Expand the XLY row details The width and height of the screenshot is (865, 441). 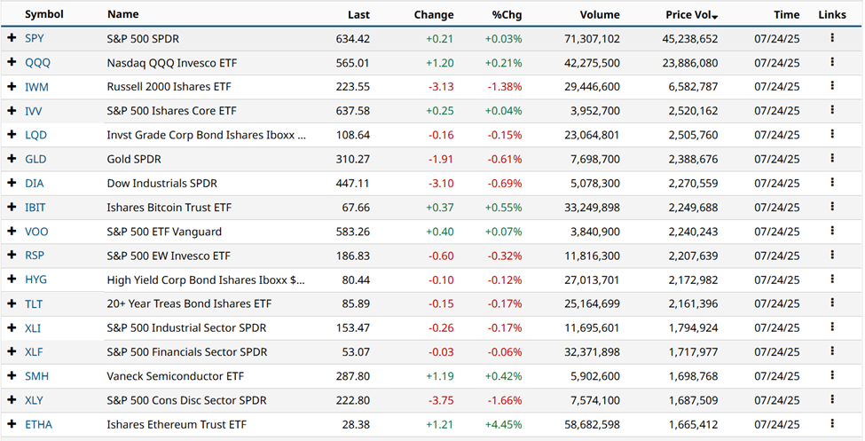click(12, 400)
